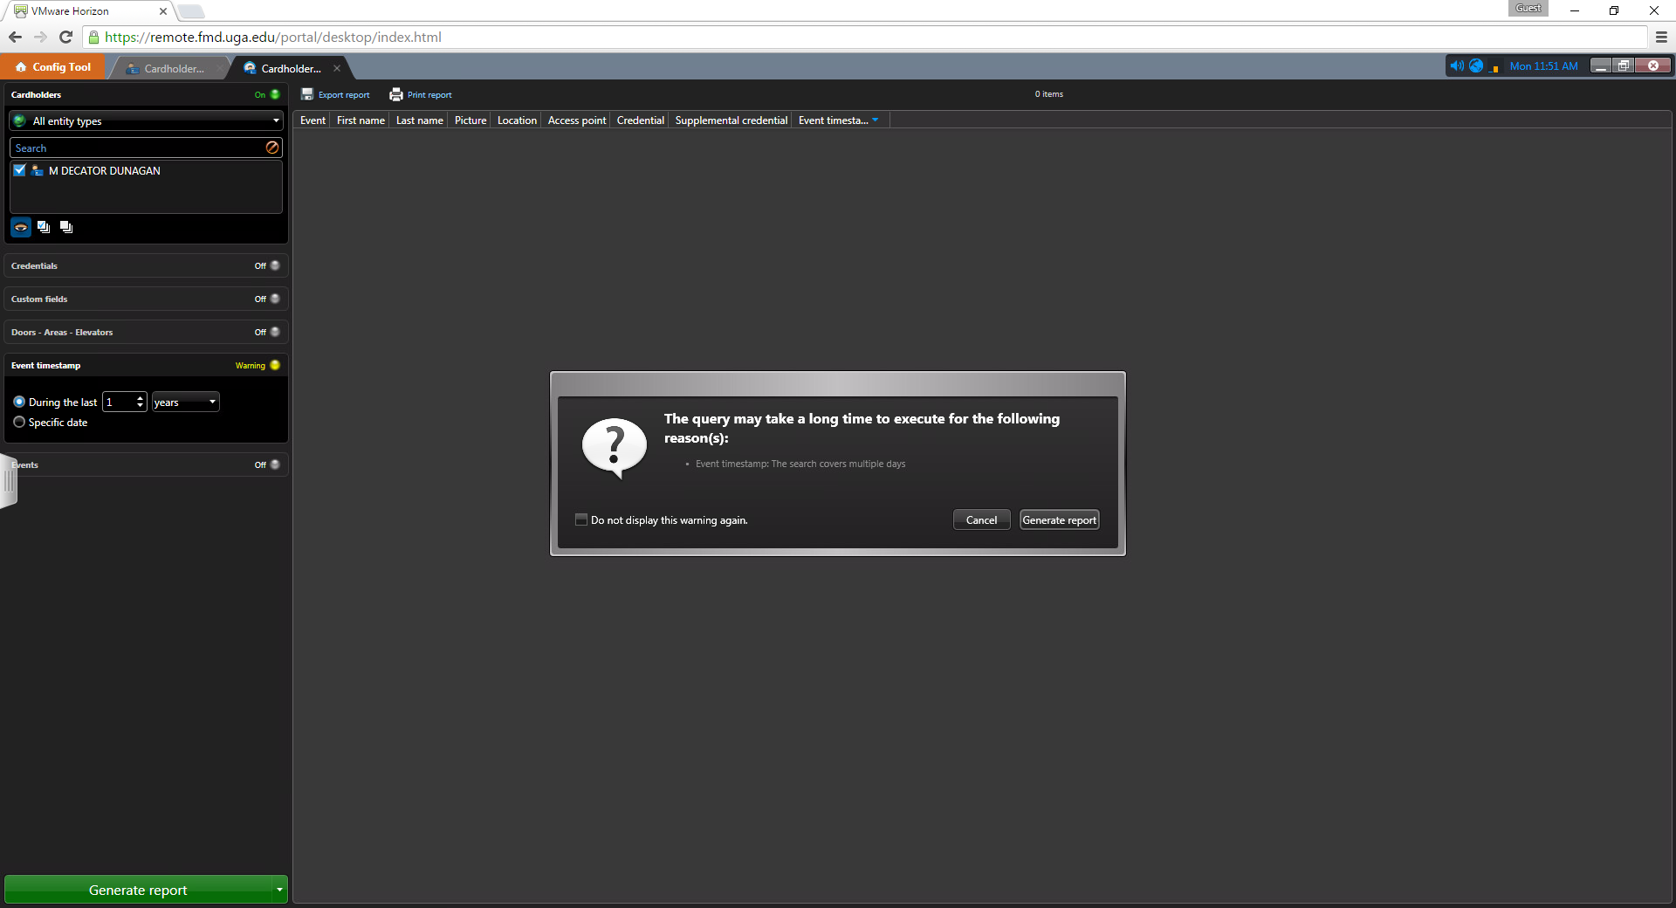Click the blue speaker volume icon
Screen dimensions: 1676x908
click(1456, 65)
